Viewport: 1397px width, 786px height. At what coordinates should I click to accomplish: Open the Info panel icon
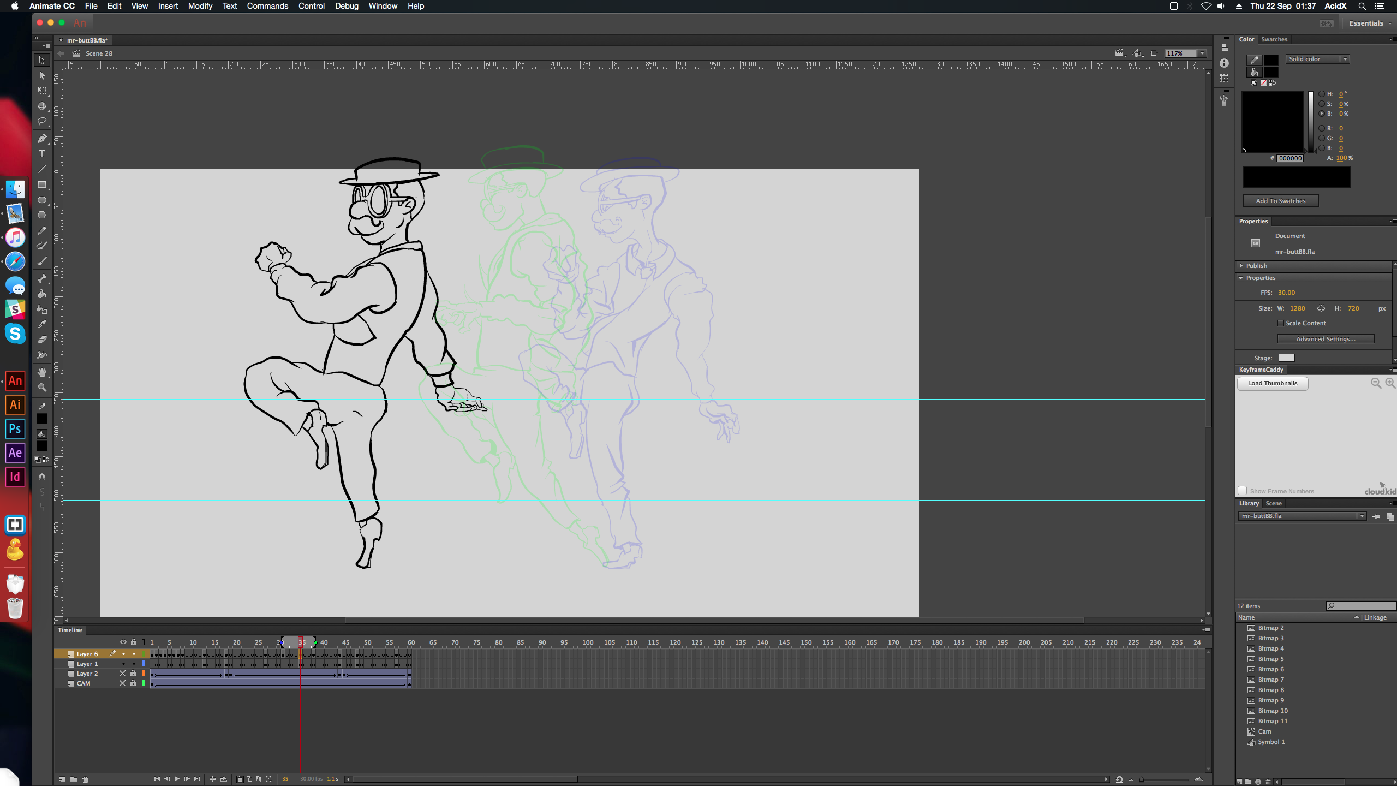1225,63
